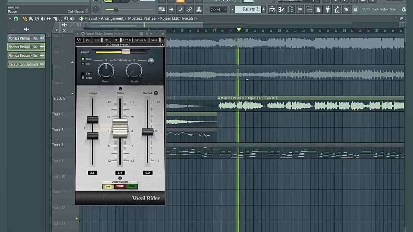
Task: Choose the select tool in playlist toolbar
Action: click(60, 19)
